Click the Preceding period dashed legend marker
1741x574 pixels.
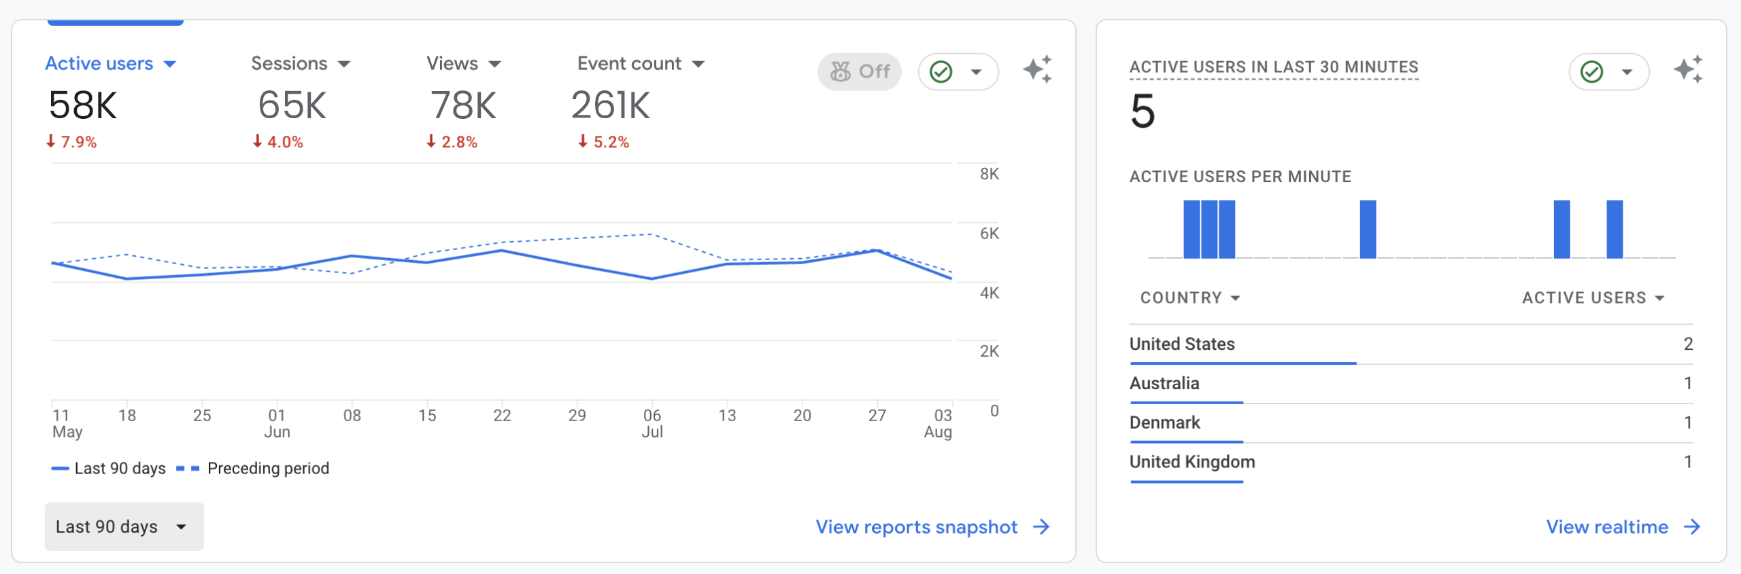click(188, 469)
